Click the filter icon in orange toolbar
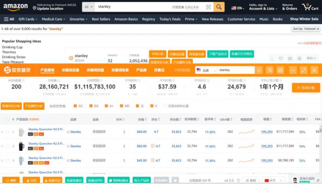Screen dimensions: 322x184 [269, 70]
